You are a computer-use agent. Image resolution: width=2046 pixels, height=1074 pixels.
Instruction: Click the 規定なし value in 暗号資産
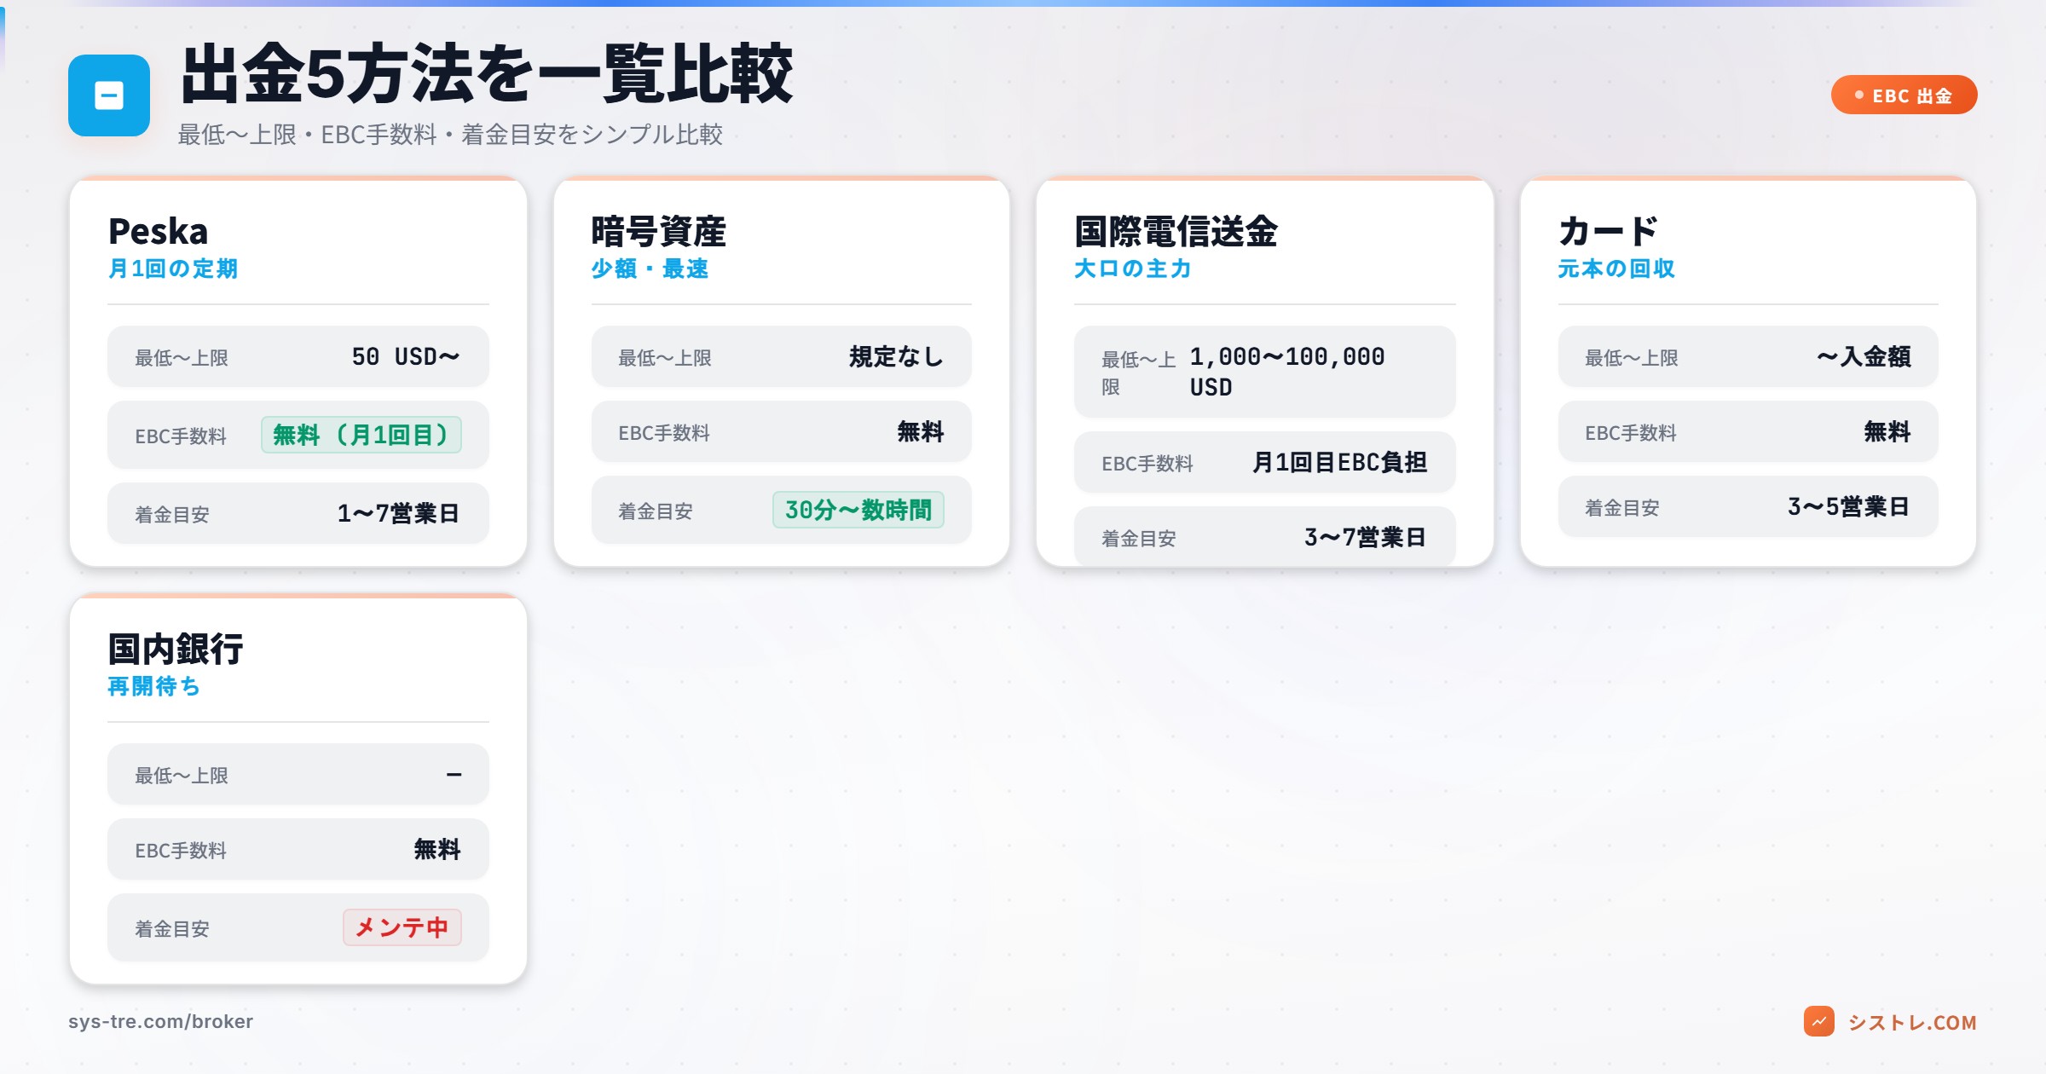pos(897,356)
